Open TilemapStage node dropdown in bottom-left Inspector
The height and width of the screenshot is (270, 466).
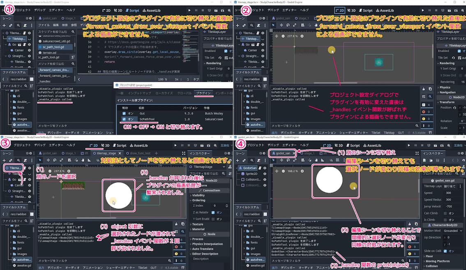[x=207, y=167]
